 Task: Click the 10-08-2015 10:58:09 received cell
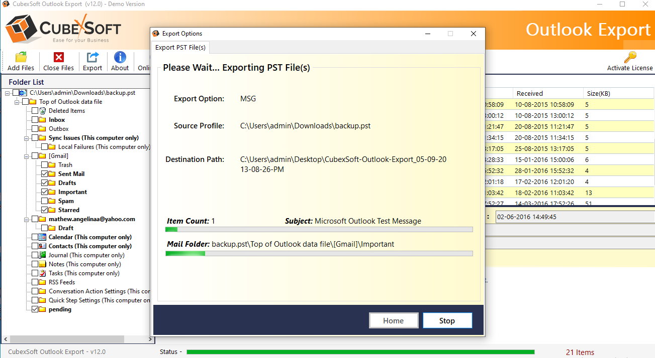544,105
